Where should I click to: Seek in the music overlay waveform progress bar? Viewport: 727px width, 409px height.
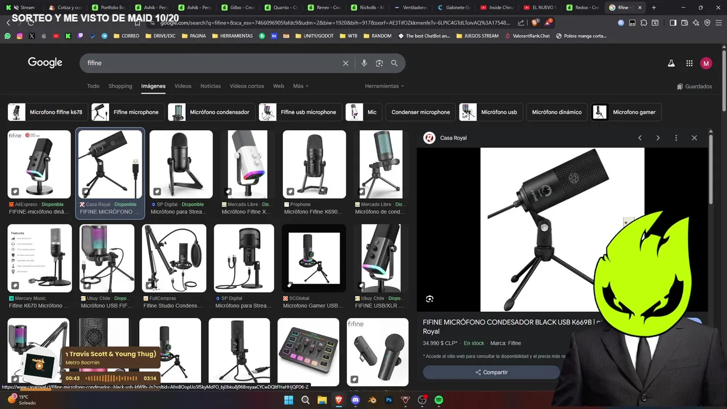(x=111, y=378)
